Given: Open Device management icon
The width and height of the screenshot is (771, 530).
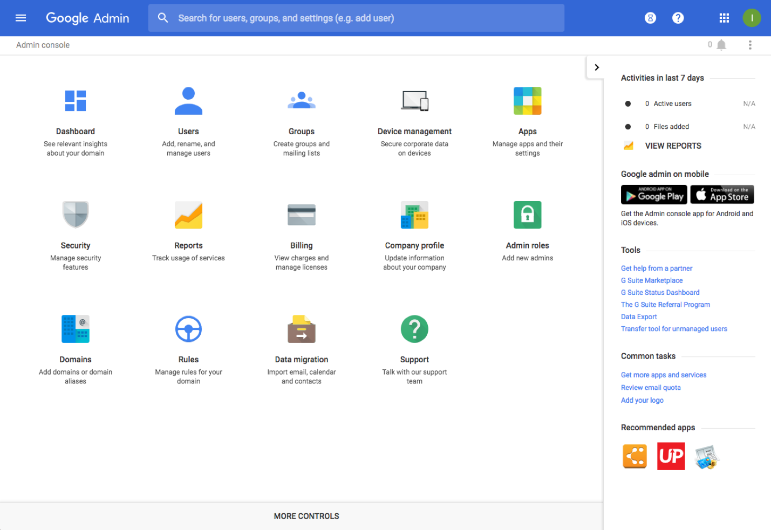Looking at the screenshot, I should point(414,101).
